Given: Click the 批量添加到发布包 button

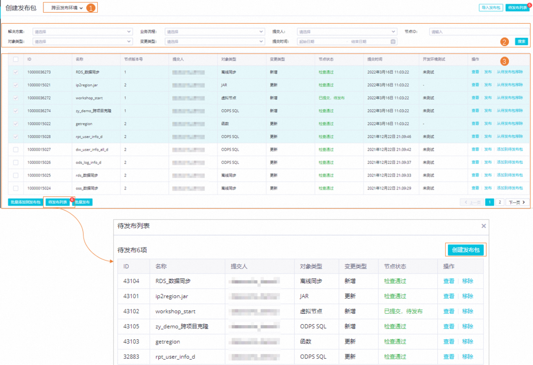Looking at the screenshot, I should 25,202.
